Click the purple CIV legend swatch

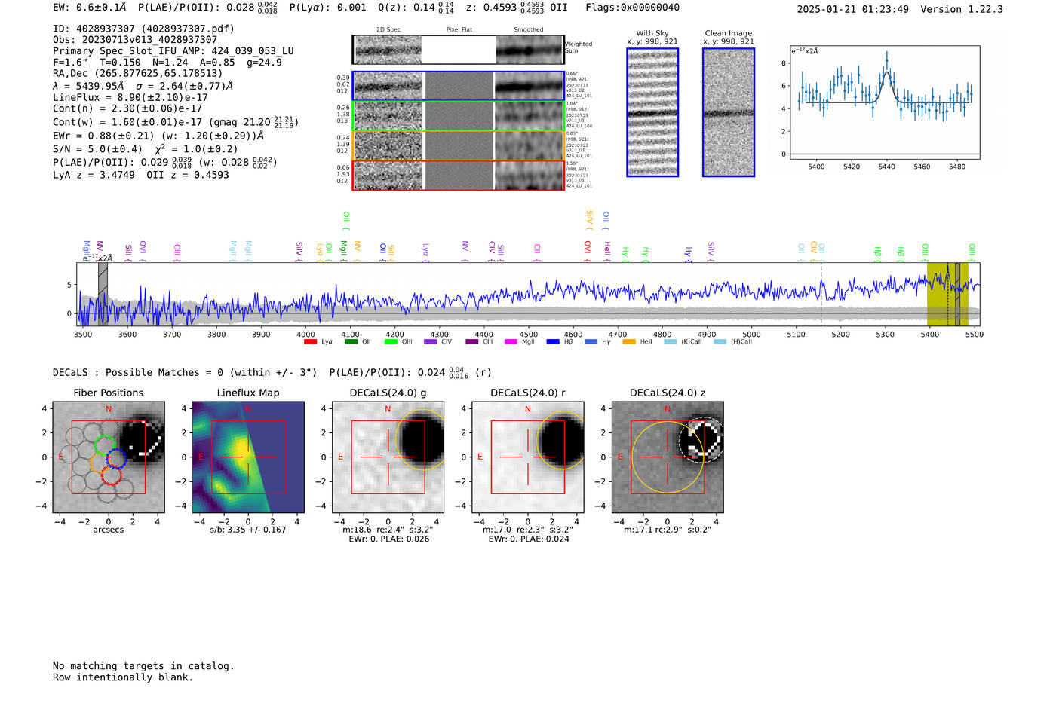coord(431,342)
